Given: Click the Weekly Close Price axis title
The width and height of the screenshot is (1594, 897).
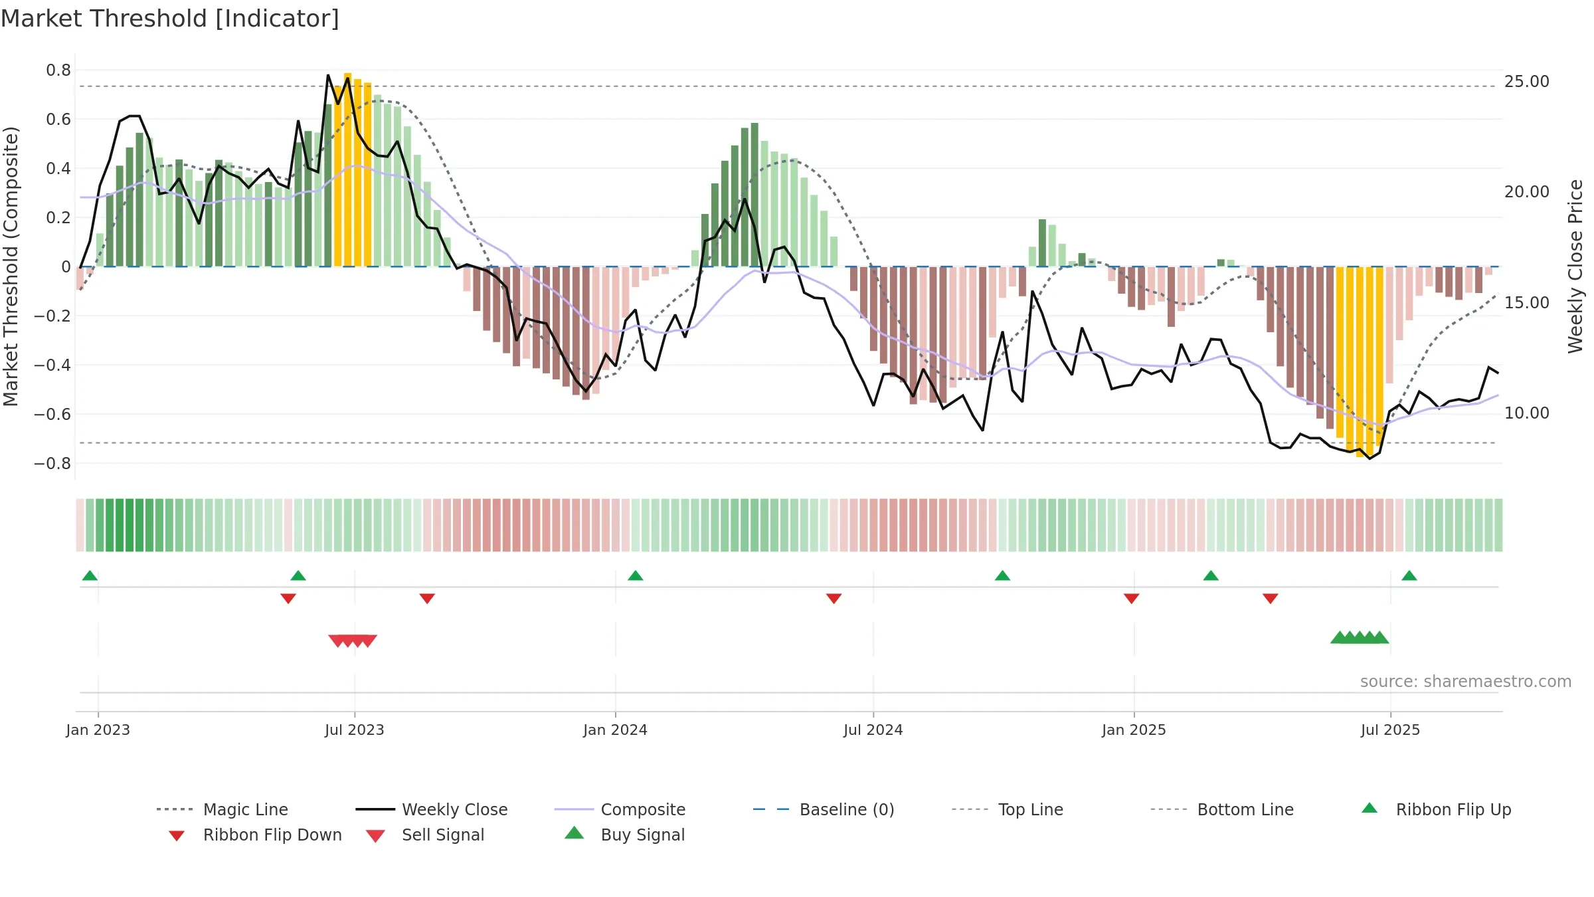Looking at the screenshot, I should 1575,266.
